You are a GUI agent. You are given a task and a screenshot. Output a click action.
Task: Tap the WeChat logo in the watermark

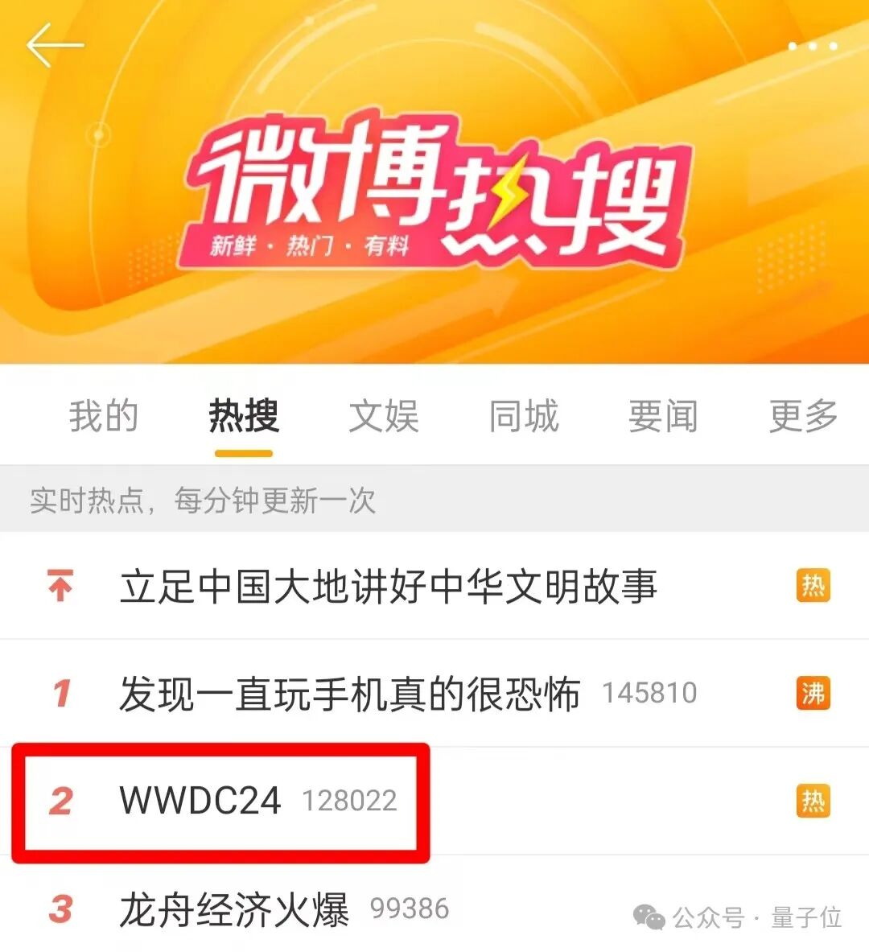pos(649,917)
